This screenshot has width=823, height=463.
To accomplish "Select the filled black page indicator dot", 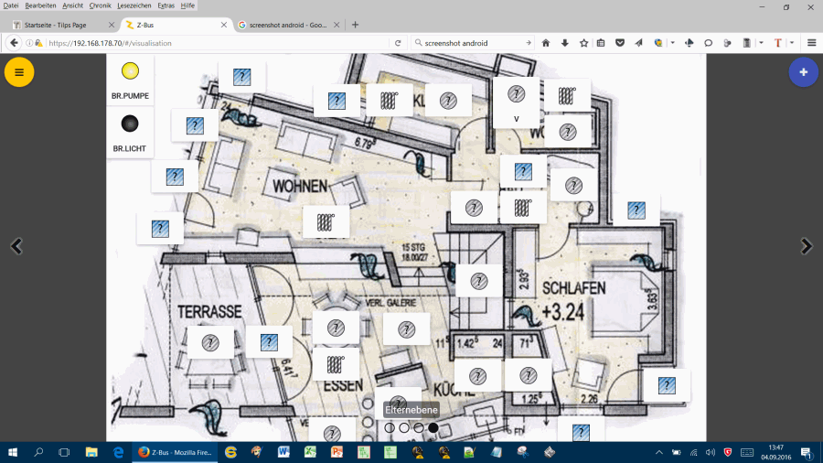I will click(x=433, y=427).
